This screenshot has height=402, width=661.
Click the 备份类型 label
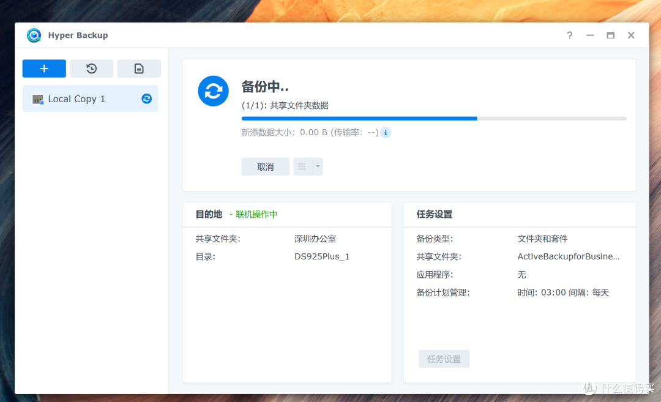click(435, 239)
